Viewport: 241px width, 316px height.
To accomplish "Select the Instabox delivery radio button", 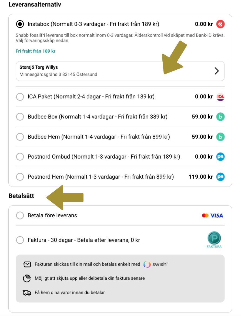I will (20, 24).
